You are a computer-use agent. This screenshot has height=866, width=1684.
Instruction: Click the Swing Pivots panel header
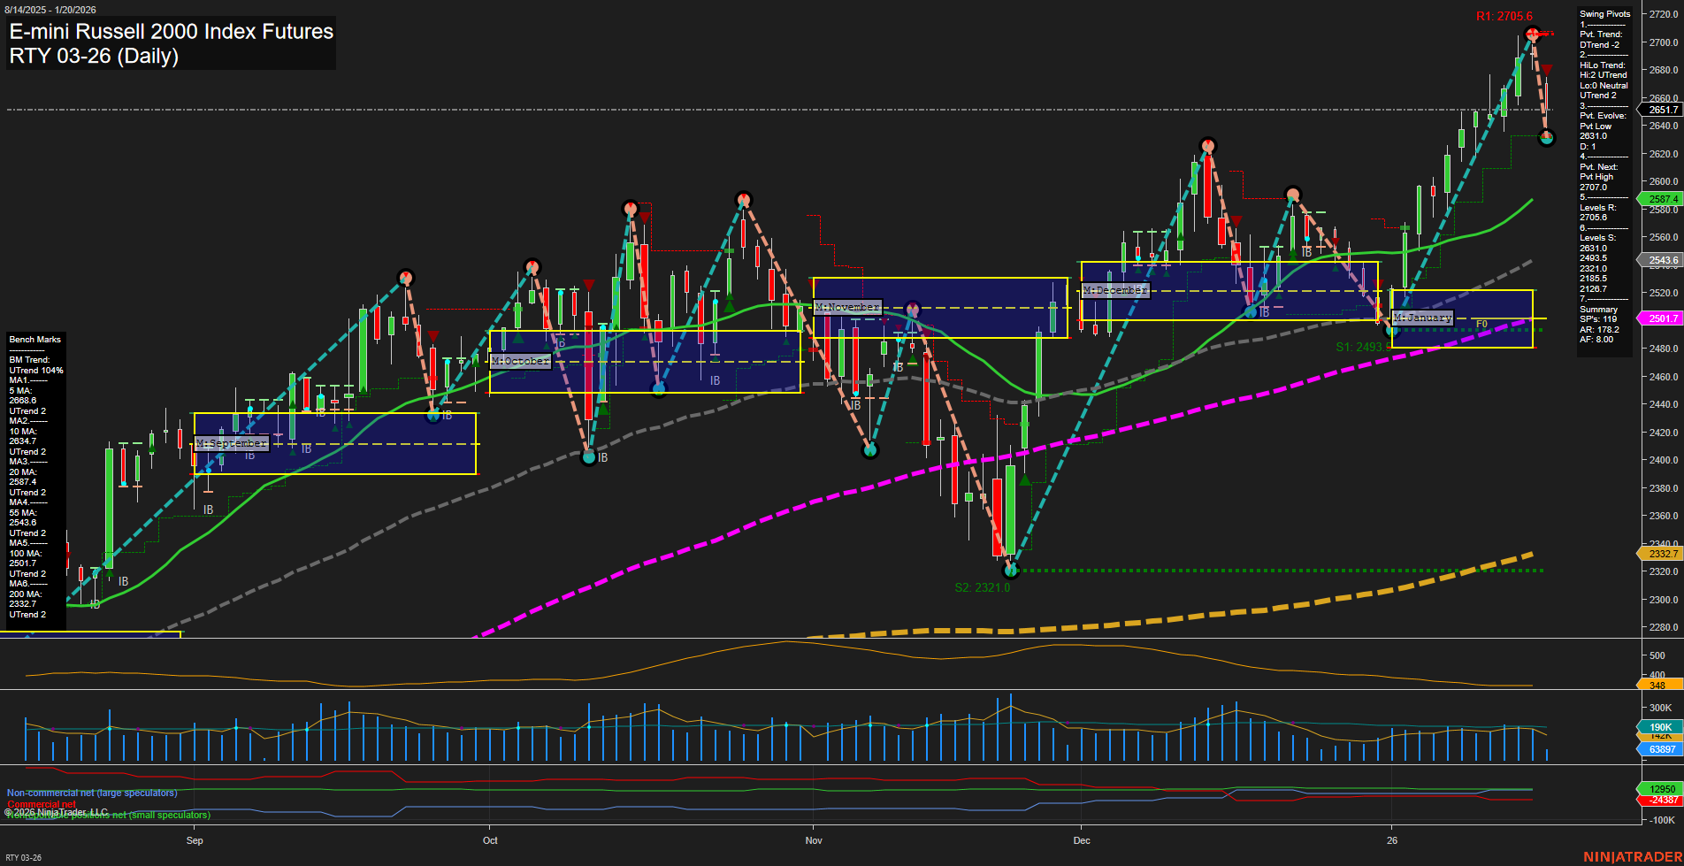1604,13
